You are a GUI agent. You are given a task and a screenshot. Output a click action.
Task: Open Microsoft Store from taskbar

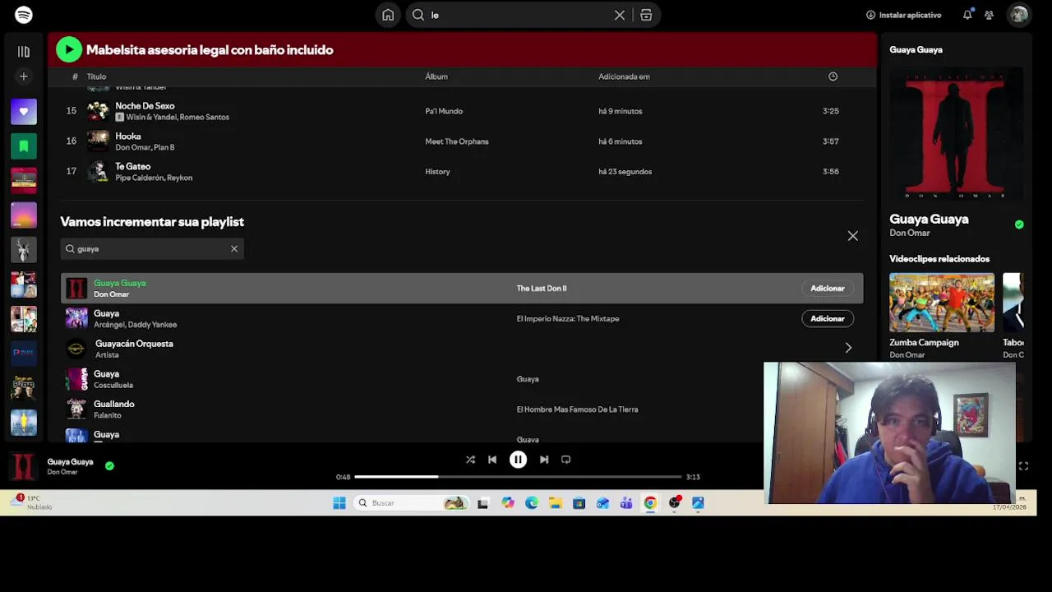tap(579, 503)
